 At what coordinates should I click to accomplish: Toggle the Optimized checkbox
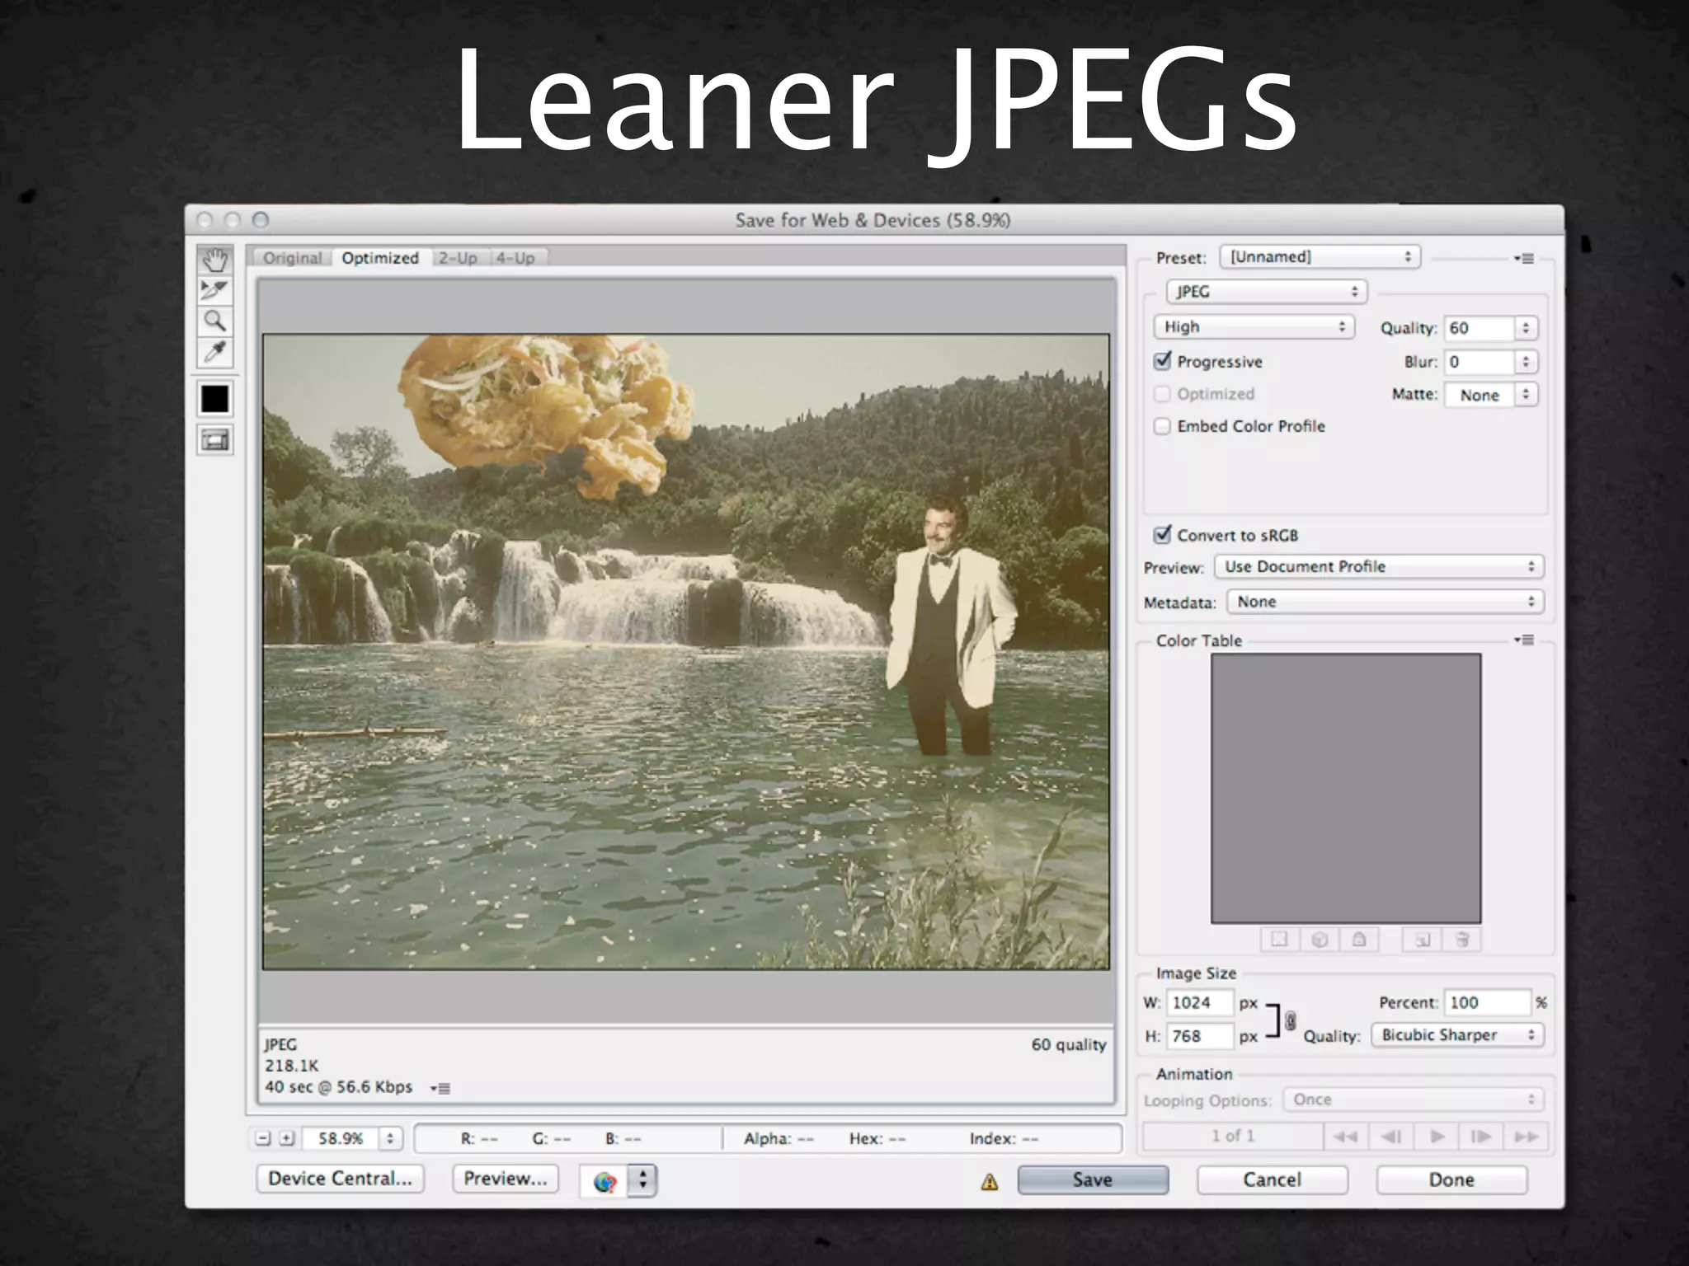tap(1163, 394)
